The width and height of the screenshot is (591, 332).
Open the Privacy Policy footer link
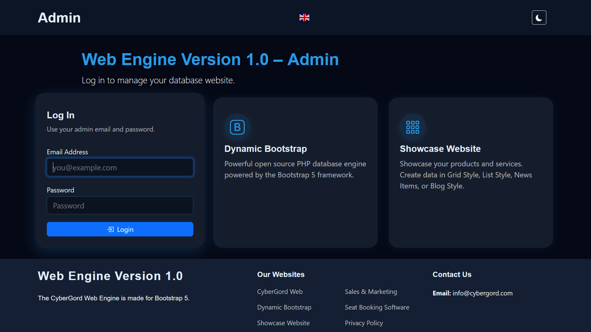point(364,323)
